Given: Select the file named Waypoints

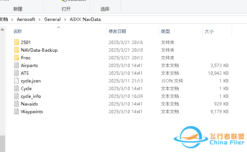Looking at the screenshot, I should point(32,112).
